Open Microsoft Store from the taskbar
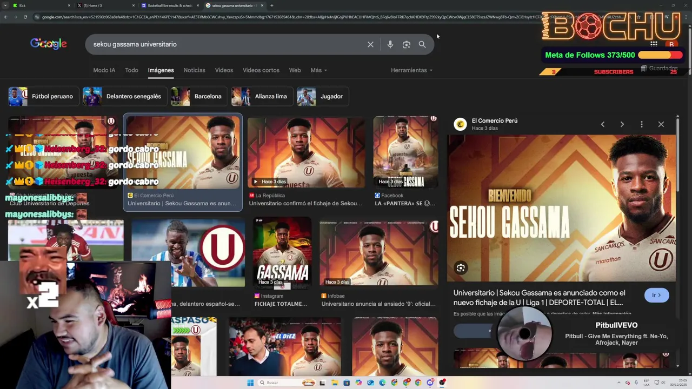The image size is (692, 389). point(347,383)
